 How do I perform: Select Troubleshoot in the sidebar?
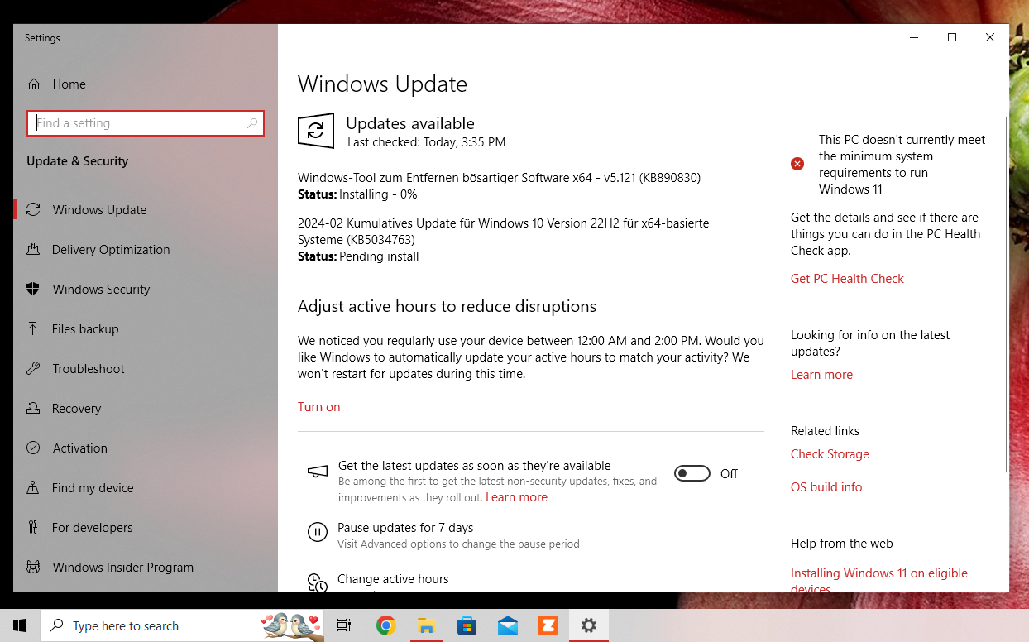[146, 369]
